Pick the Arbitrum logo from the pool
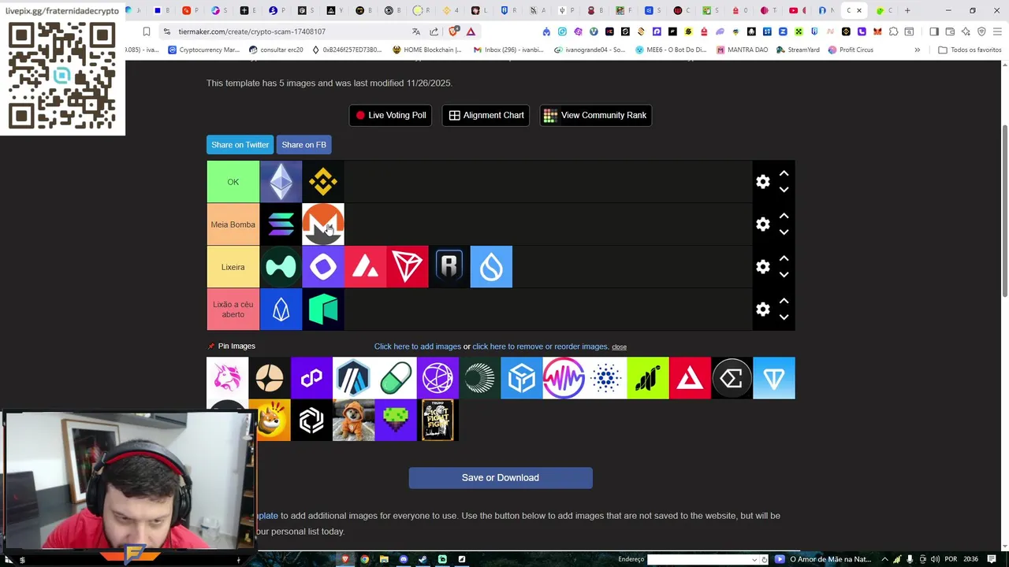This screenshot has height=567, width=1009. coord(353,378)
